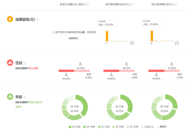Click stacked coins icon under old buyers chart
The width and height of the screenshot is (191, 134).
tap(177, 43)
